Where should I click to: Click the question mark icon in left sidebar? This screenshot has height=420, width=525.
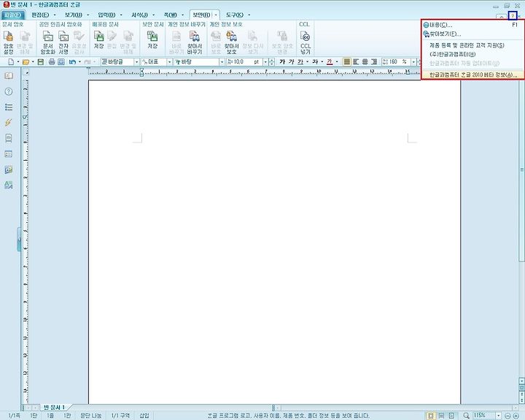click(9, 91)
